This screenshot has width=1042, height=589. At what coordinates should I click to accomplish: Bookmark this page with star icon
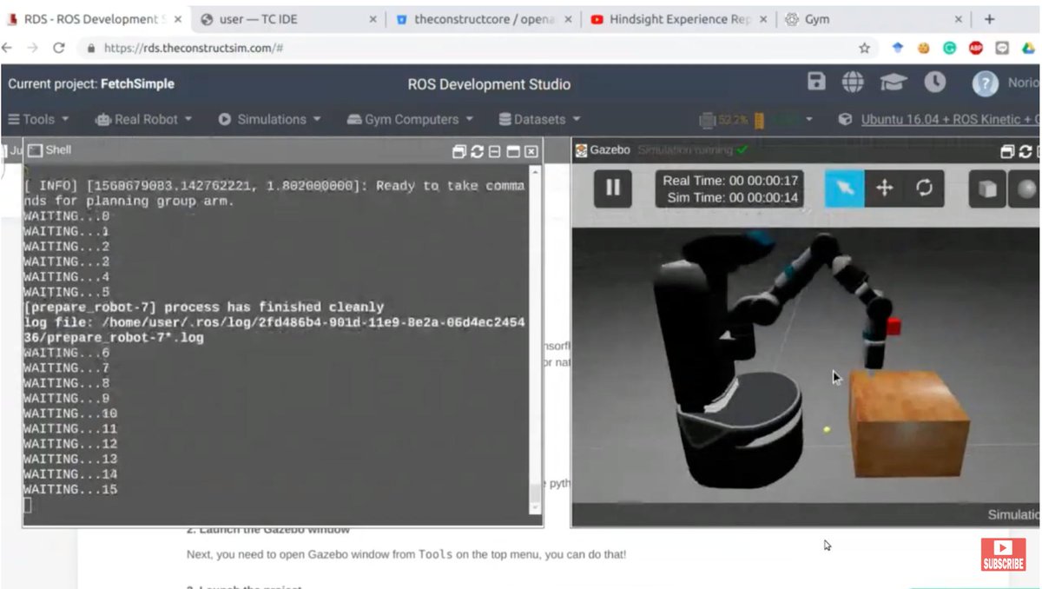tap(864, 48)
